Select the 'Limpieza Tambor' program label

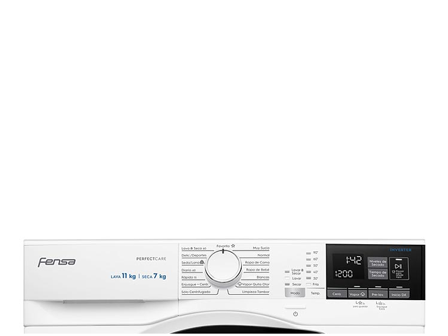point(255,292)
